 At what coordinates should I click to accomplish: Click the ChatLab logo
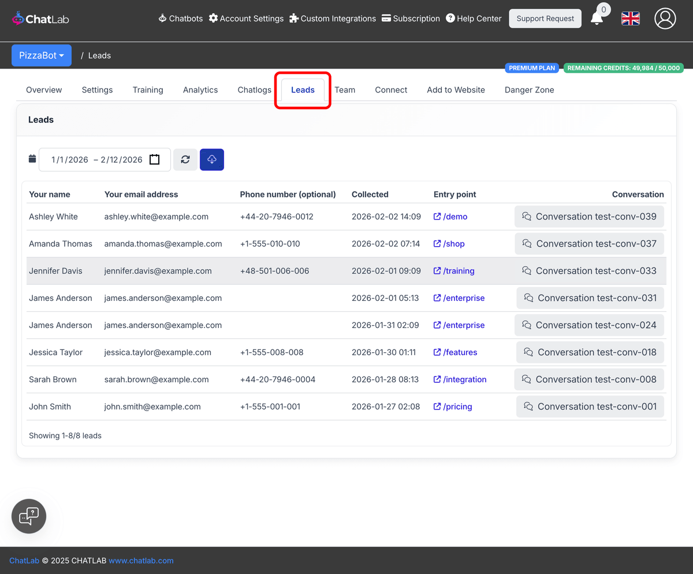(40, 18)
